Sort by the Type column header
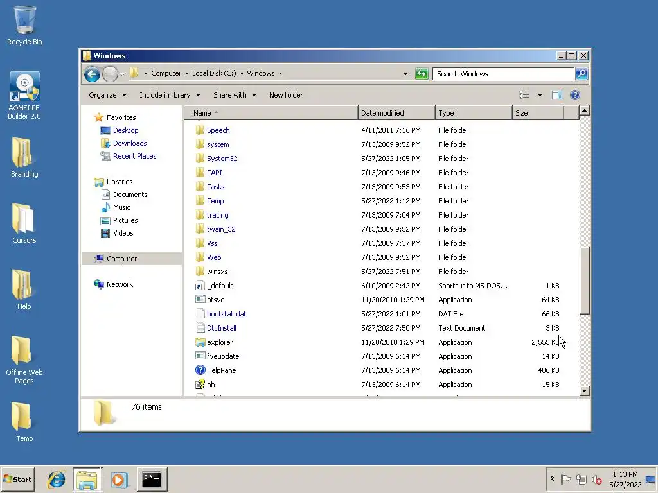The height and width of the screenshot is (493, 658). (x=474, y=113)
